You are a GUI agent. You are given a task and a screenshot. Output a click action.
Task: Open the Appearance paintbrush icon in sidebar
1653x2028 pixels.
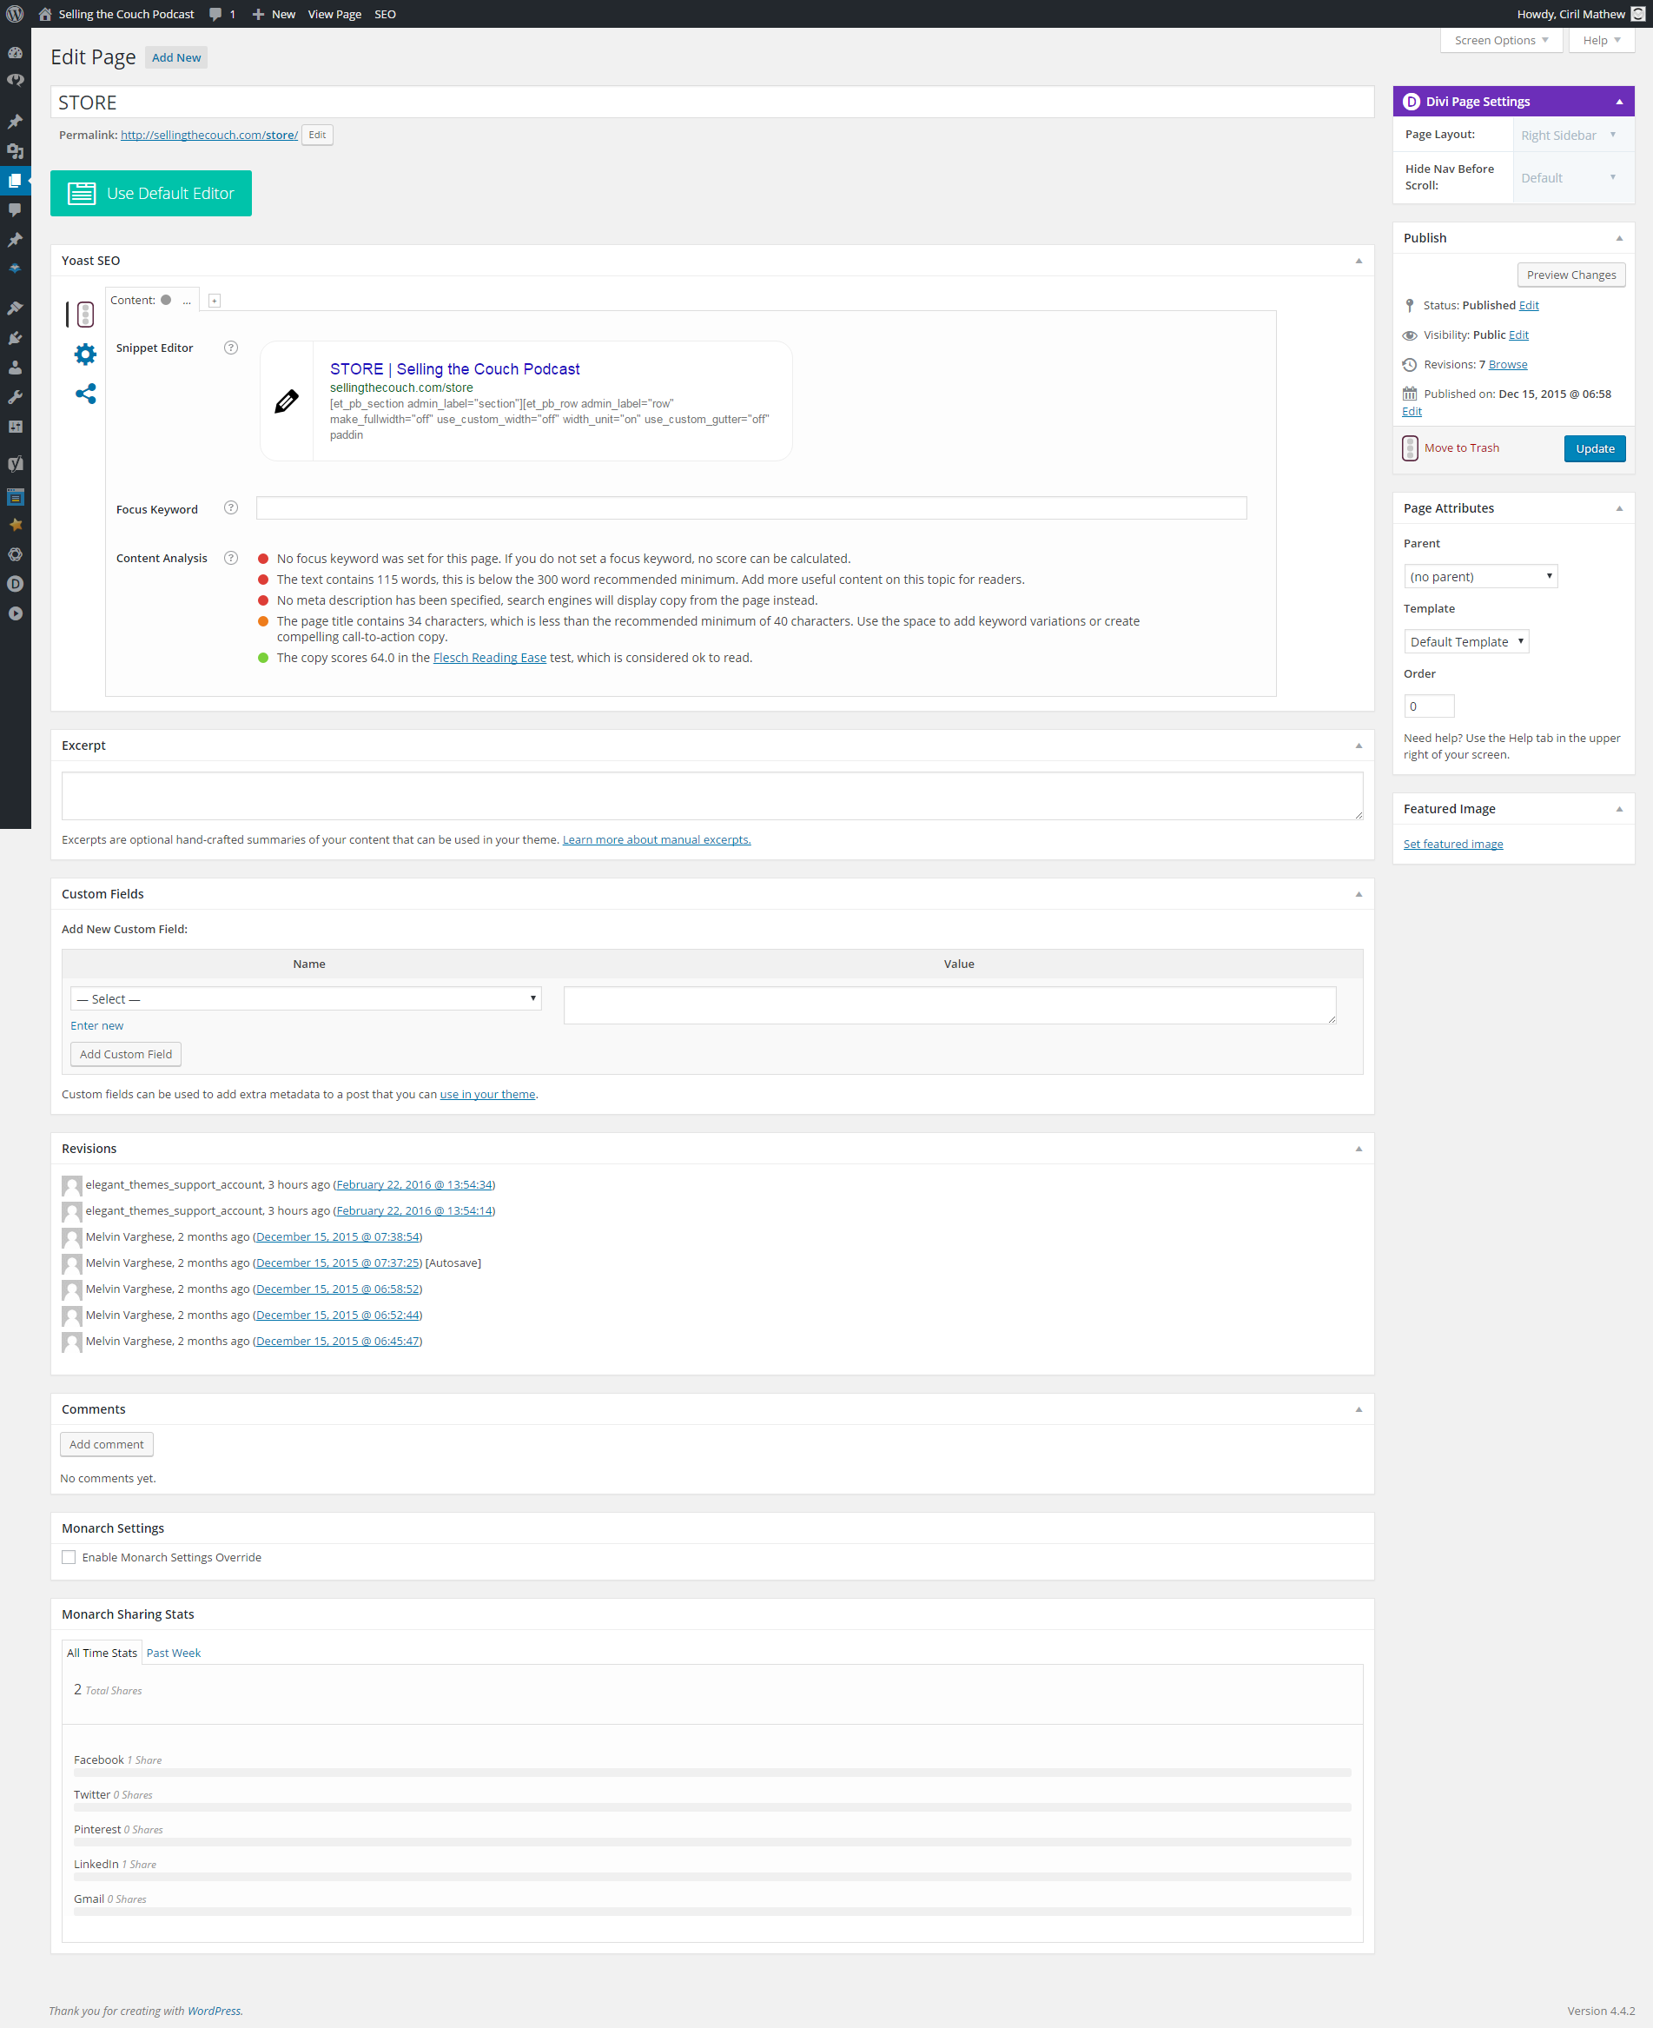click(16, 308)
